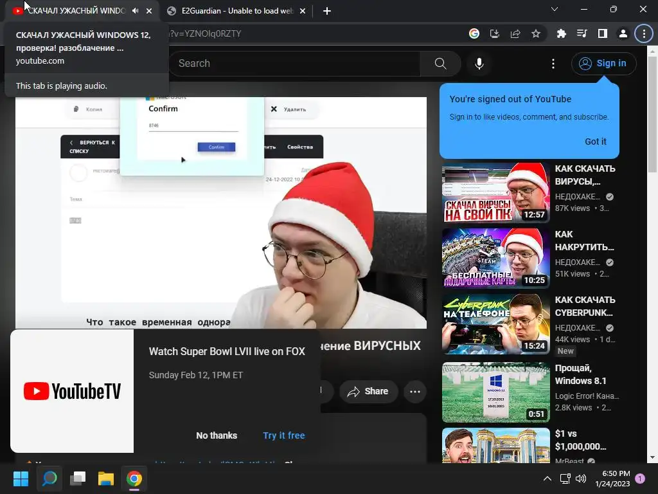Share the video with the Share button
The width and height of the screenshot is (658, 494).
tap(367, 392)
